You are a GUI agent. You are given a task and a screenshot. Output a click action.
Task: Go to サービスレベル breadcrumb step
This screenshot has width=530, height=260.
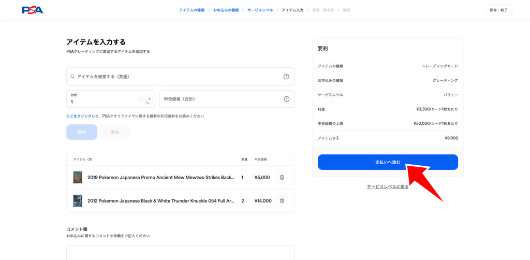point(260,10)
